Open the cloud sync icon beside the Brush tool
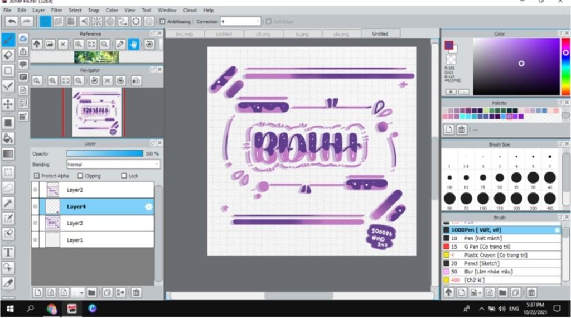The image size is (571, 318). click(x=23, y=38)
